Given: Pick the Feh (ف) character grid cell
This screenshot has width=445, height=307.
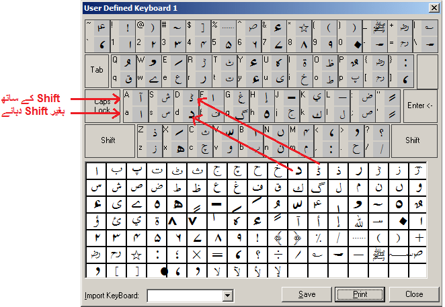Looking at the screenshot, I should (x=257, y=187).
